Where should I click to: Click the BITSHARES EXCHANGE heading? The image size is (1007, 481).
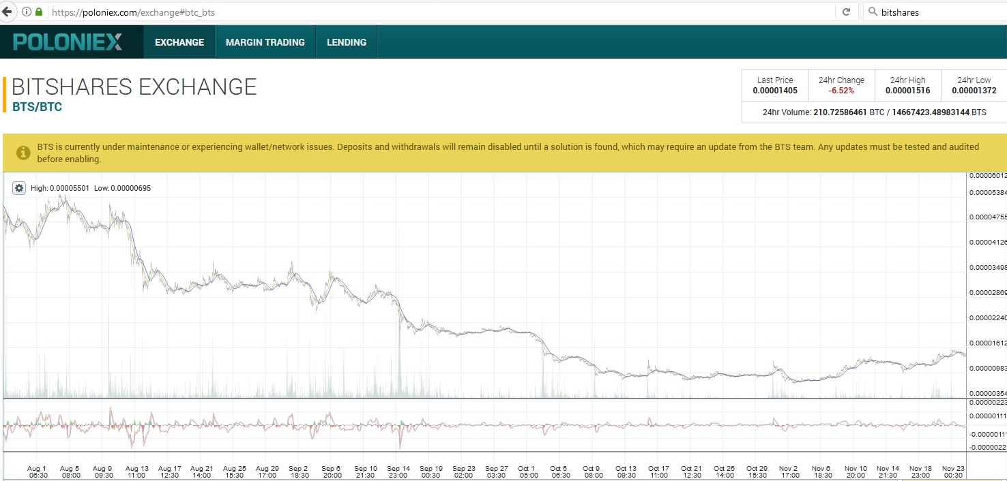tap(134, 87)
